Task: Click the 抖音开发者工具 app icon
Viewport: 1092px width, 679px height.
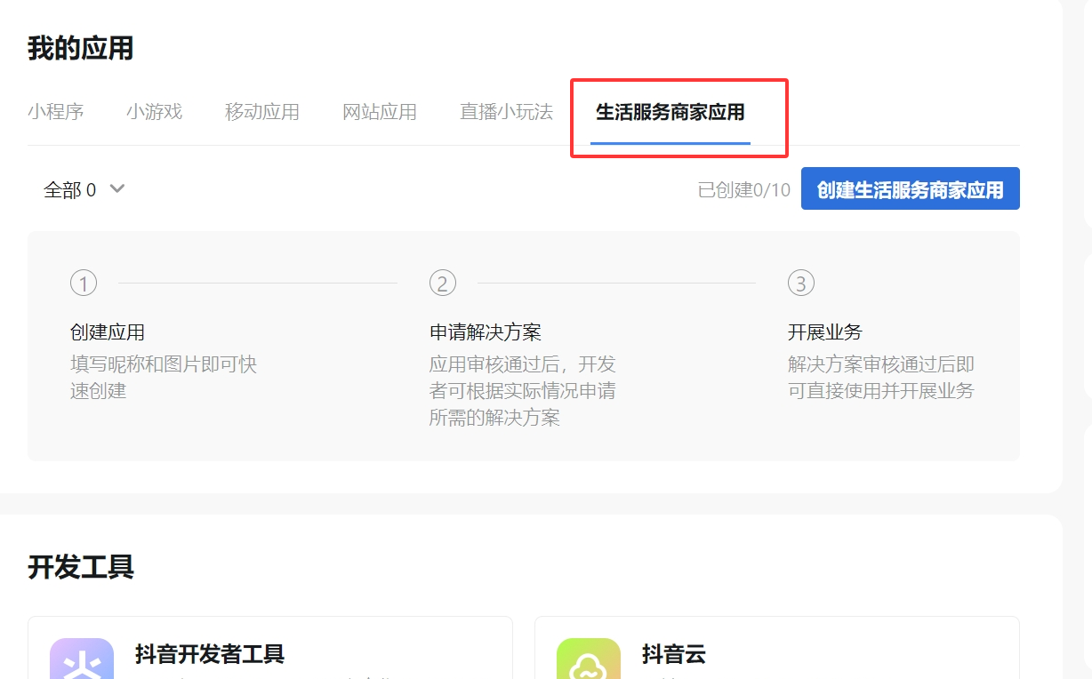Action: click(82, 659)
